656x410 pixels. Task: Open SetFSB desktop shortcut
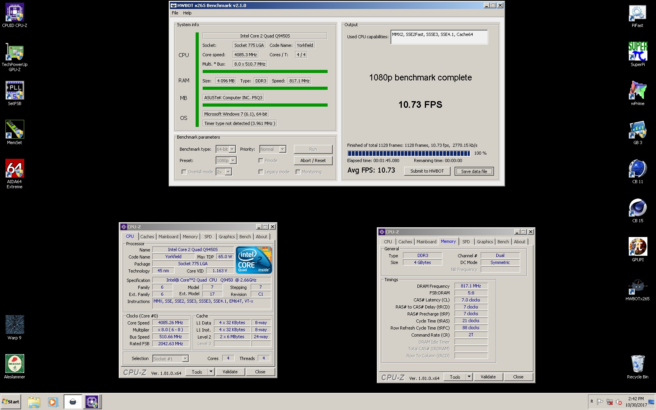14,94
